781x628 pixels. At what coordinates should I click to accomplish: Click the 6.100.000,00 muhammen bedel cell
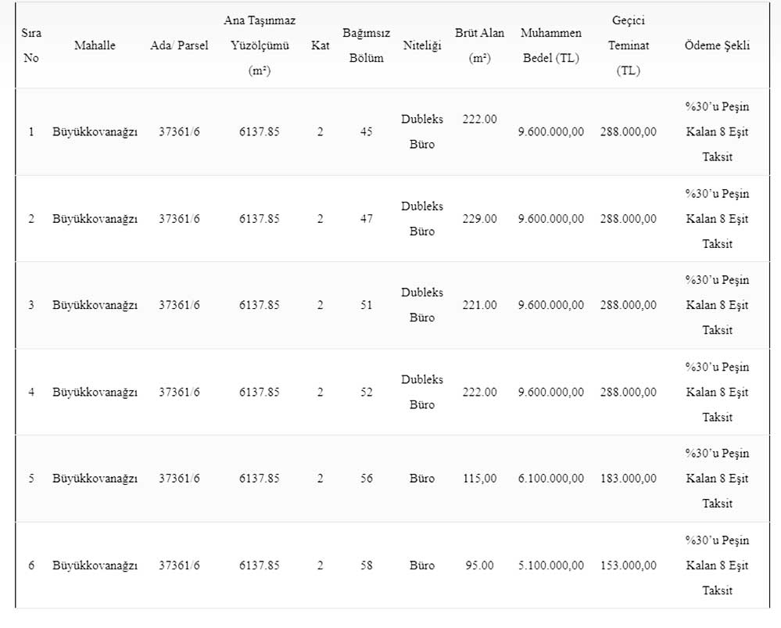[x=550, y=479]
